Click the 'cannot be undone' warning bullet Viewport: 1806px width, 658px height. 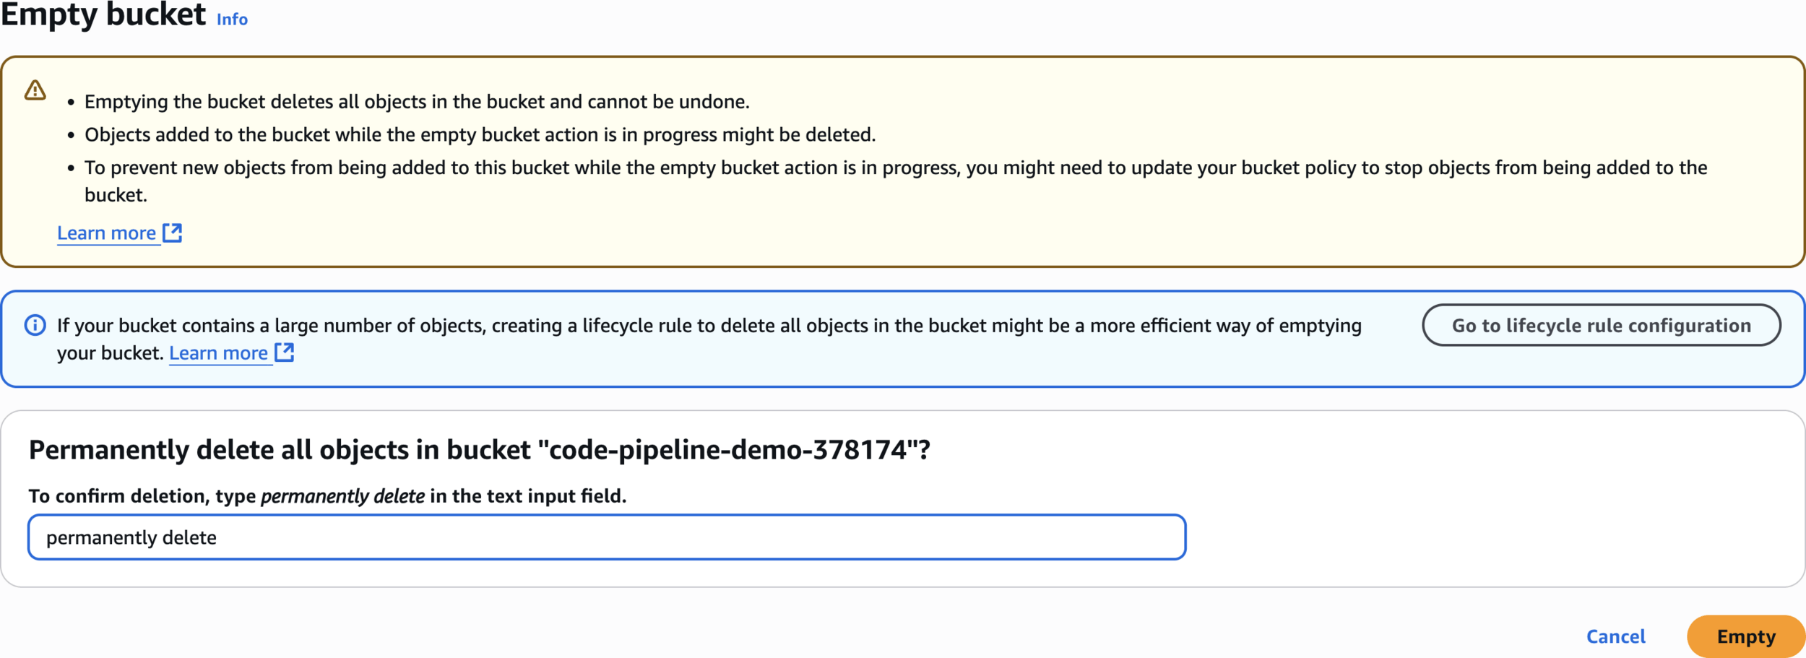click(417, 102)
